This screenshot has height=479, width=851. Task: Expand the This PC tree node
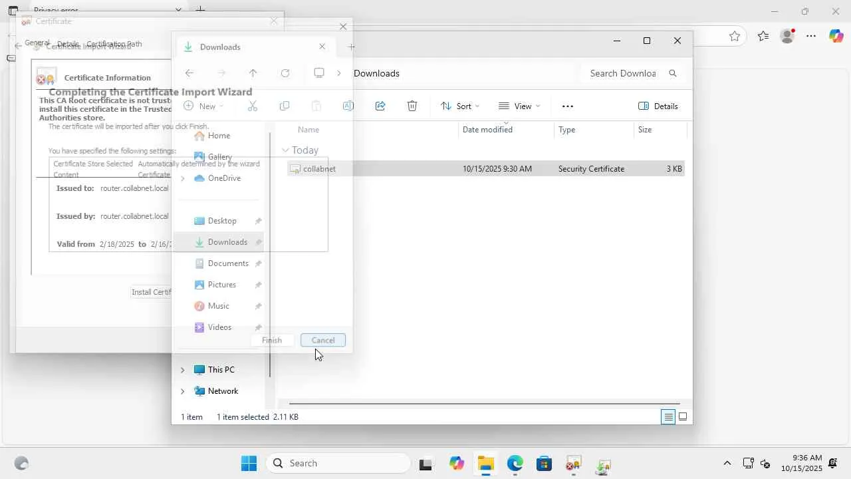(183, 370)
